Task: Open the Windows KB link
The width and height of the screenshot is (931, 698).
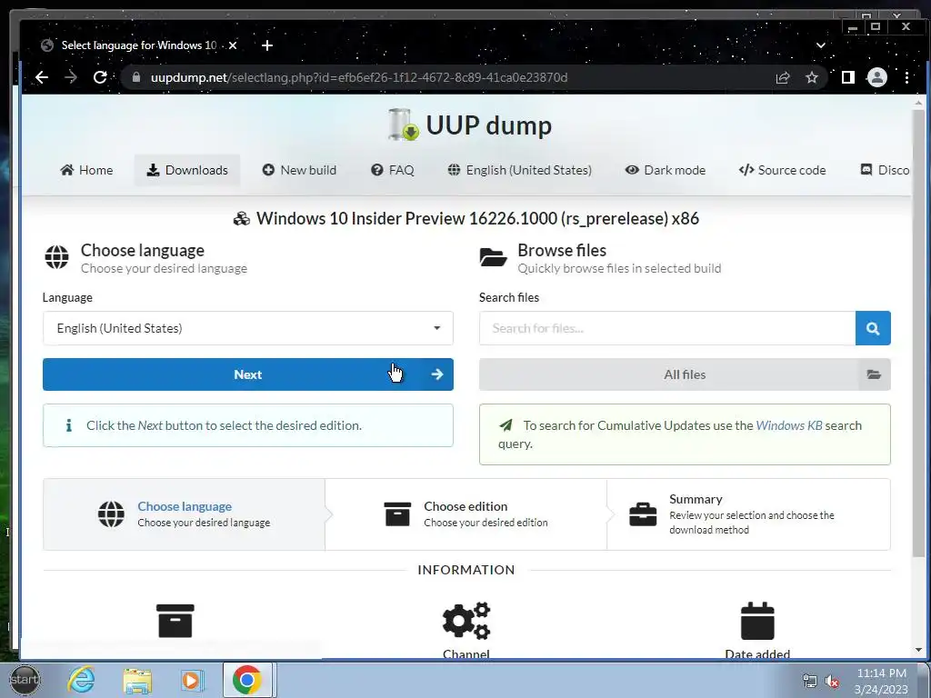Action: [x=789, y=425]
